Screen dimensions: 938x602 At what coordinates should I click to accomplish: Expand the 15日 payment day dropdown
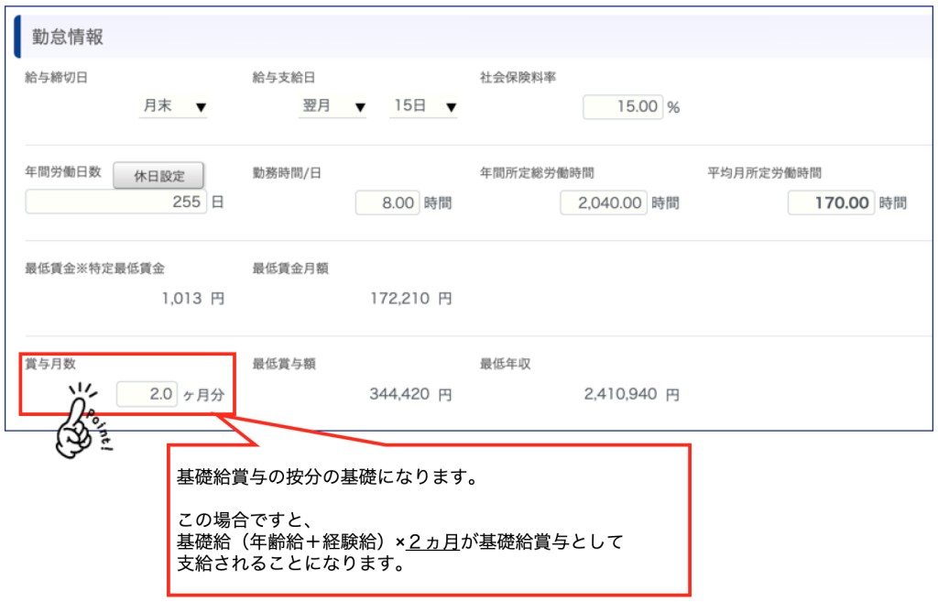coord(423,107)
